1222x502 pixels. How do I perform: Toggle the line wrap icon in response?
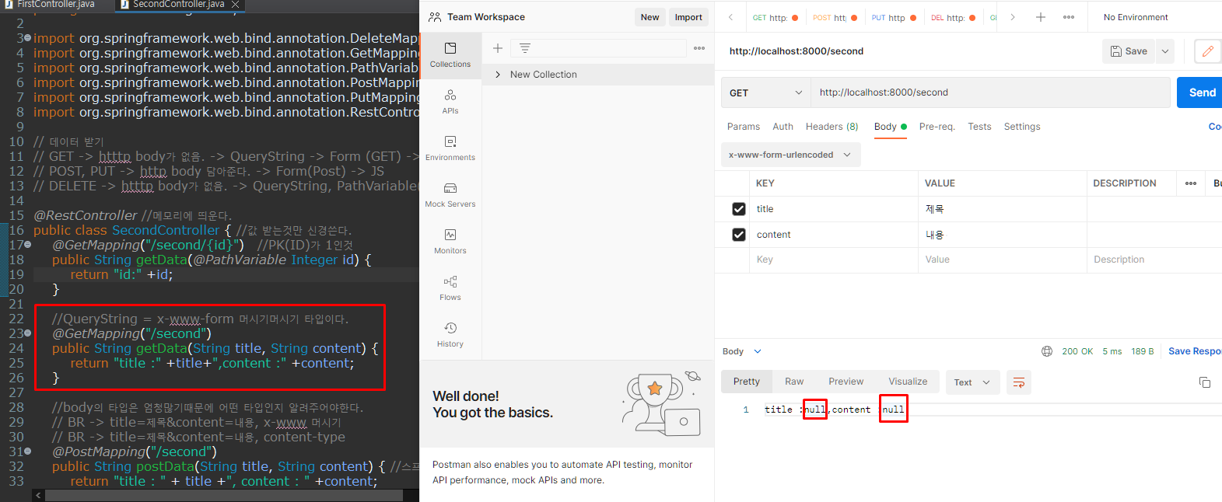tap(1019, 382)
